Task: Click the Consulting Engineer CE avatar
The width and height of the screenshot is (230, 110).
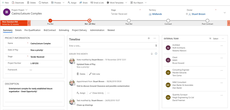Action: 168,73
